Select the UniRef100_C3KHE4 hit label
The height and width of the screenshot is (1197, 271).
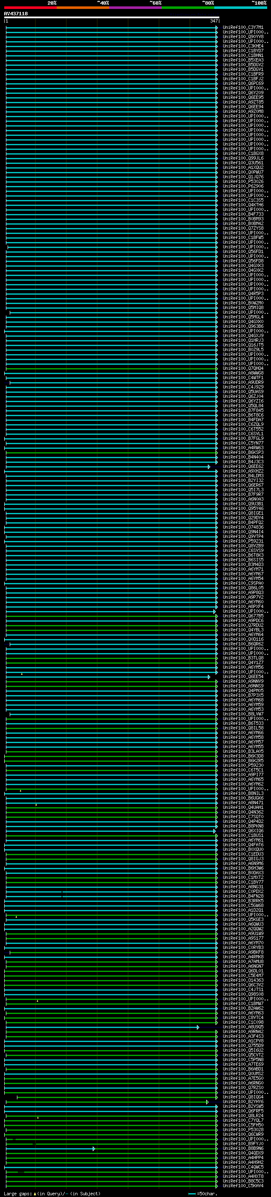pos(243,46)
